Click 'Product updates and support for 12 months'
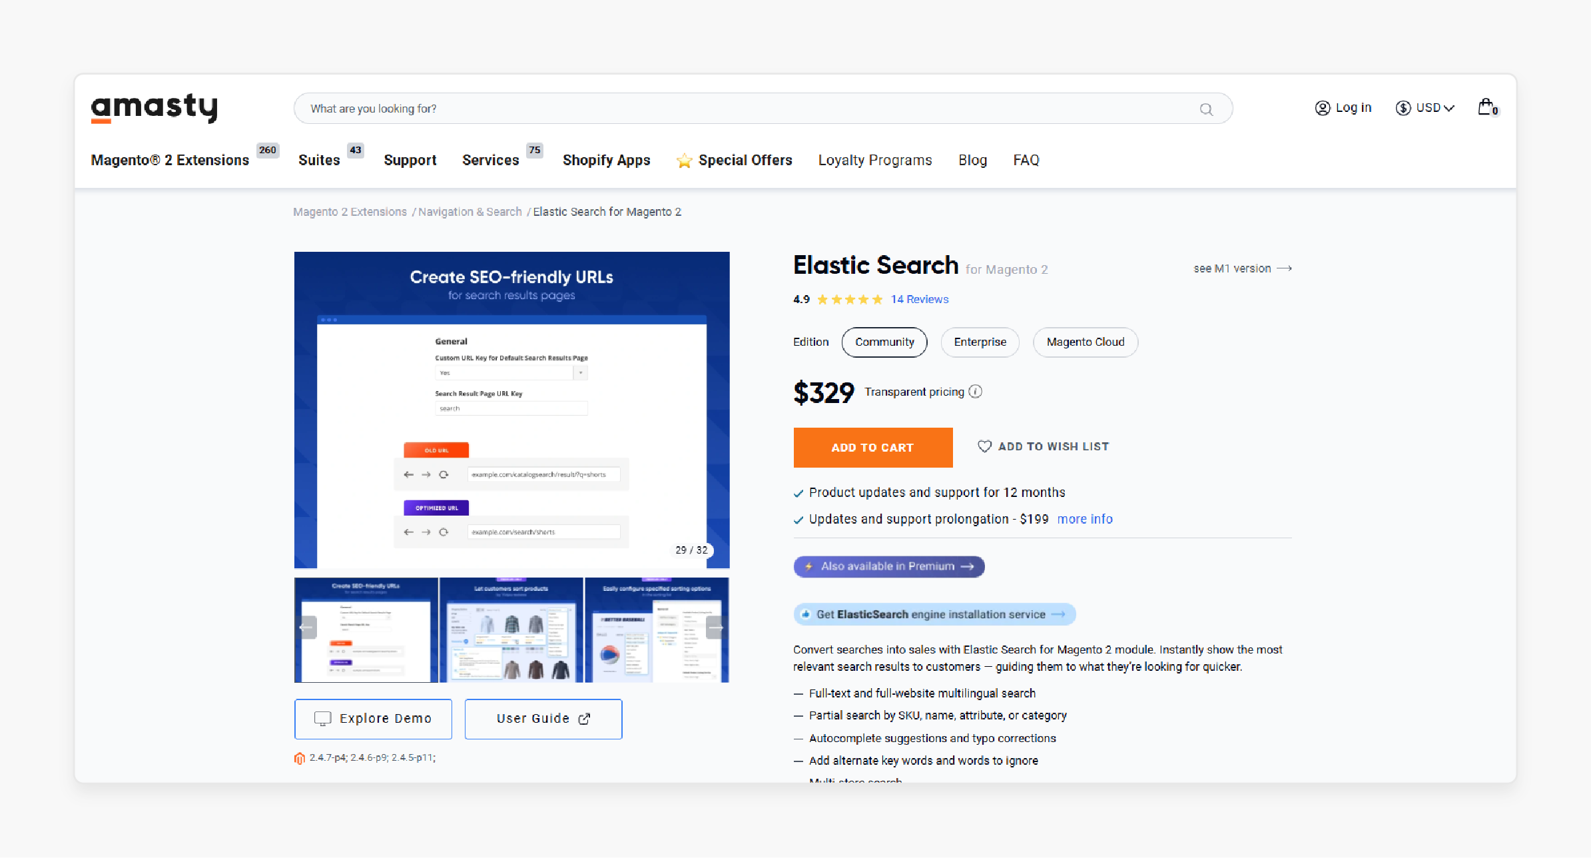1591x858 pixels. 937,492
